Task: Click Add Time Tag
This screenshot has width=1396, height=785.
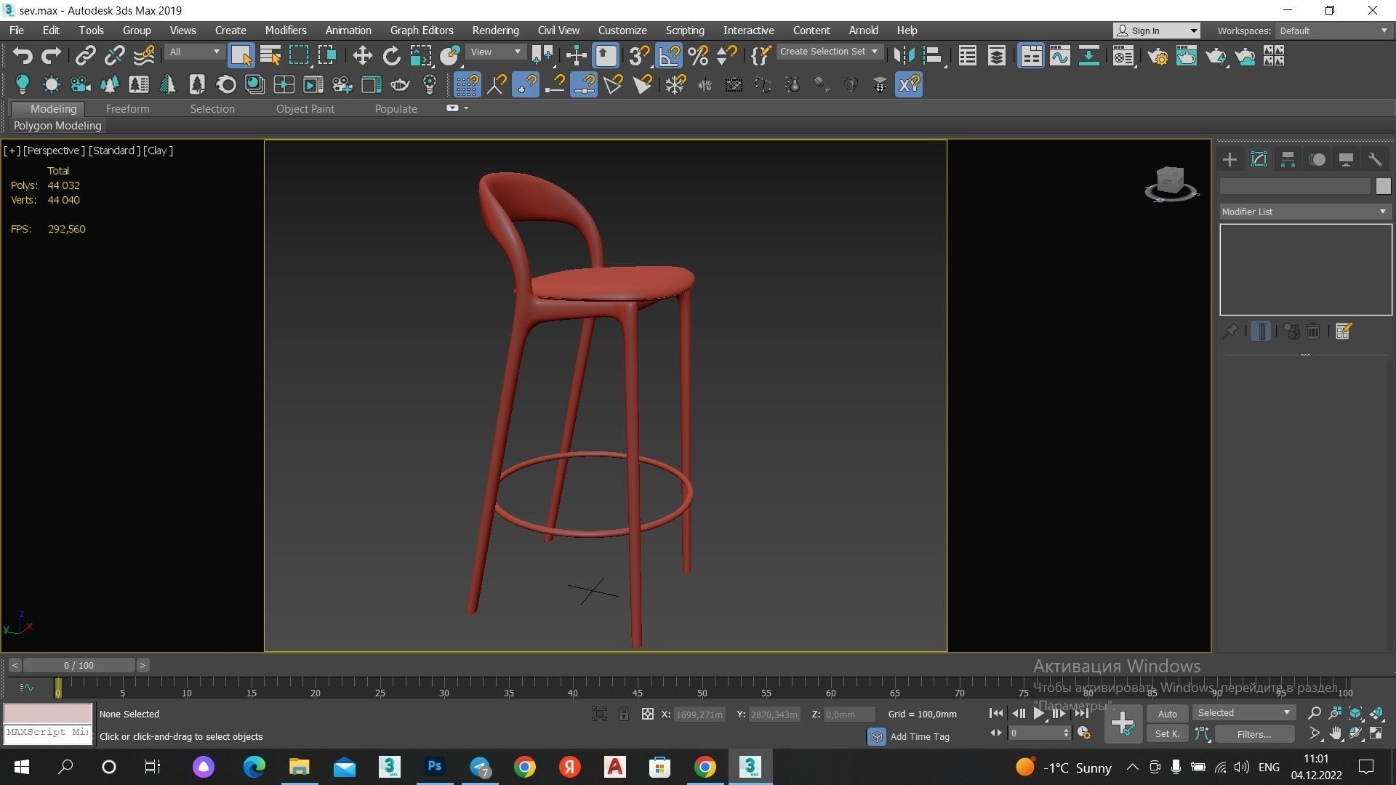Action: [919, 737]
